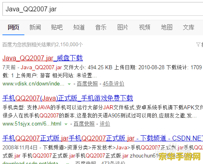Click snippet text 上传用户: 游客
Viewport: 203px width, 164px height.
click(33, 75)
